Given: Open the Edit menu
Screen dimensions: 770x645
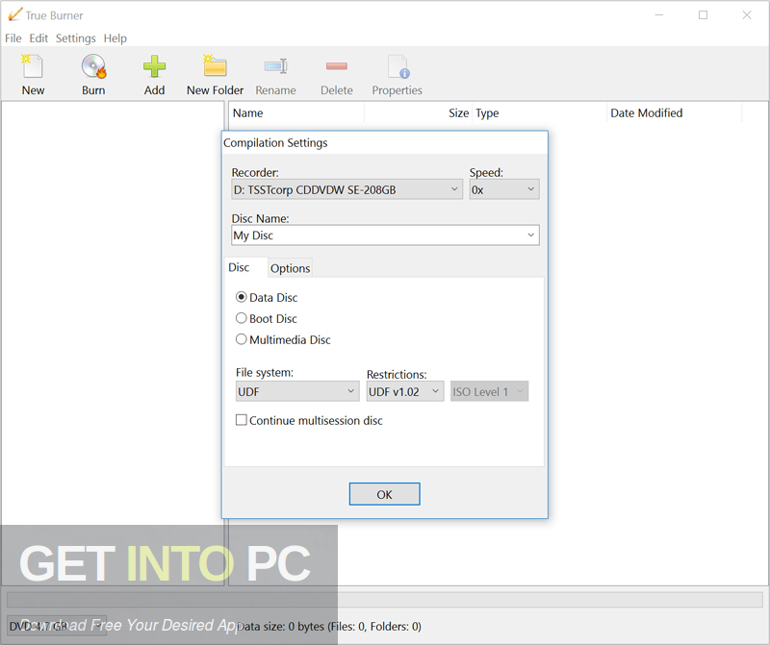Looking at the screenshot, I should [x=38, y=38].
